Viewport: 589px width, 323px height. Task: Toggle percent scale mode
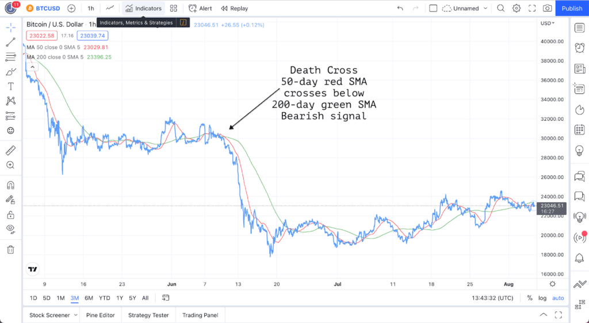(x=530, y=298)
